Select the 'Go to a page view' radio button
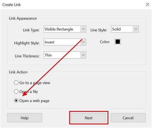Screen dimensions: 152x128 tap(16, 83)
